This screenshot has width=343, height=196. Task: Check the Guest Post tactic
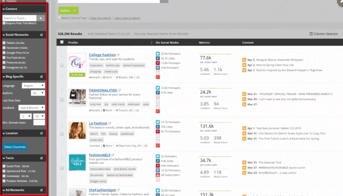tap(4, 166)
